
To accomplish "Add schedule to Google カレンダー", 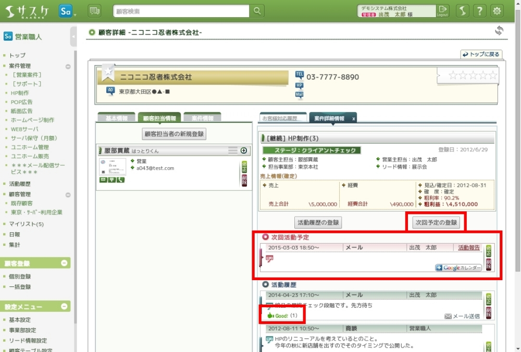I will click(458, 268).
